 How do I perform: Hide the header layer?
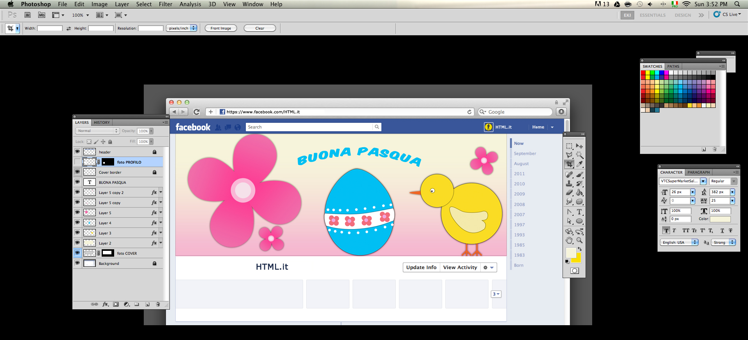tap(77, 152)
